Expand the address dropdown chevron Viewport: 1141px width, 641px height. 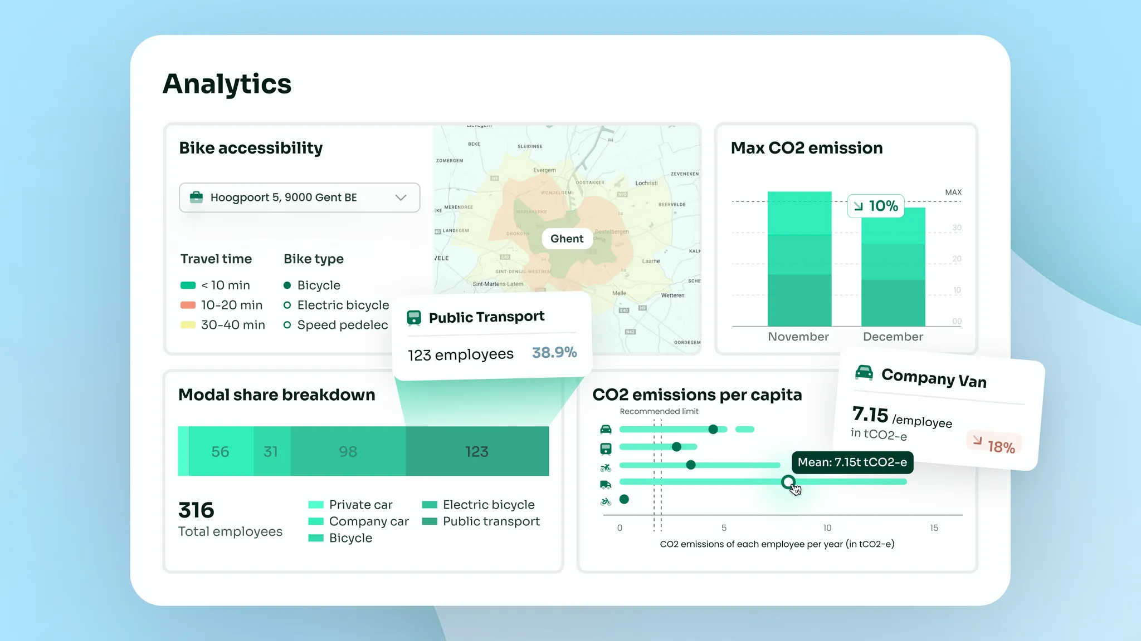401,198
